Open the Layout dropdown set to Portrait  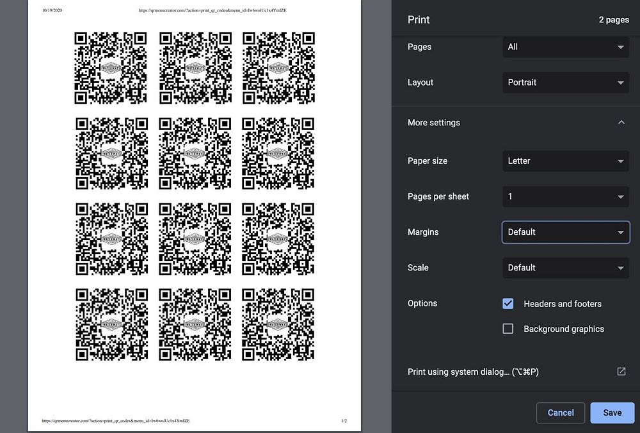point(565,83)
